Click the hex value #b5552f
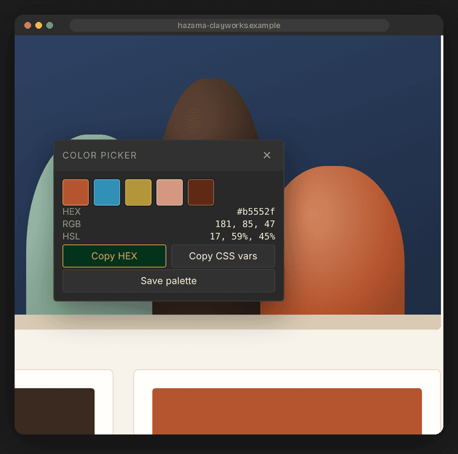Viewport: 458px width, 454px height. 256,212
